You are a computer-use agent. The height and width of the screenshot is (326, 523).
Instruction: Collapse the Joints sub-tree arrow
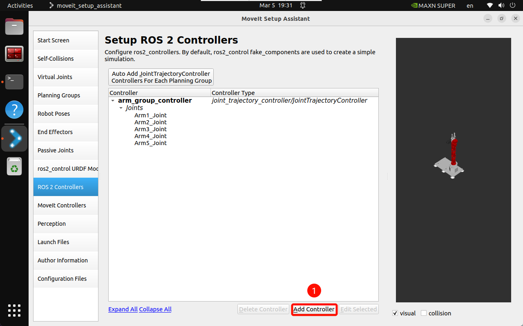tap(121, 108)
